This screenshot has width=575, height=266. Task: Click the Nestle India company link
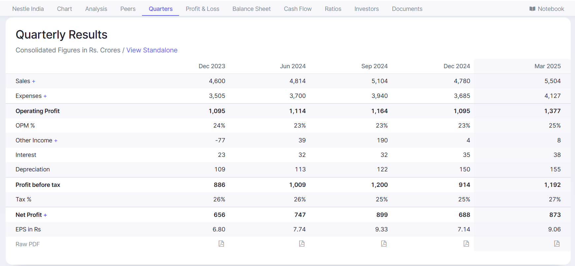[28, 9]
